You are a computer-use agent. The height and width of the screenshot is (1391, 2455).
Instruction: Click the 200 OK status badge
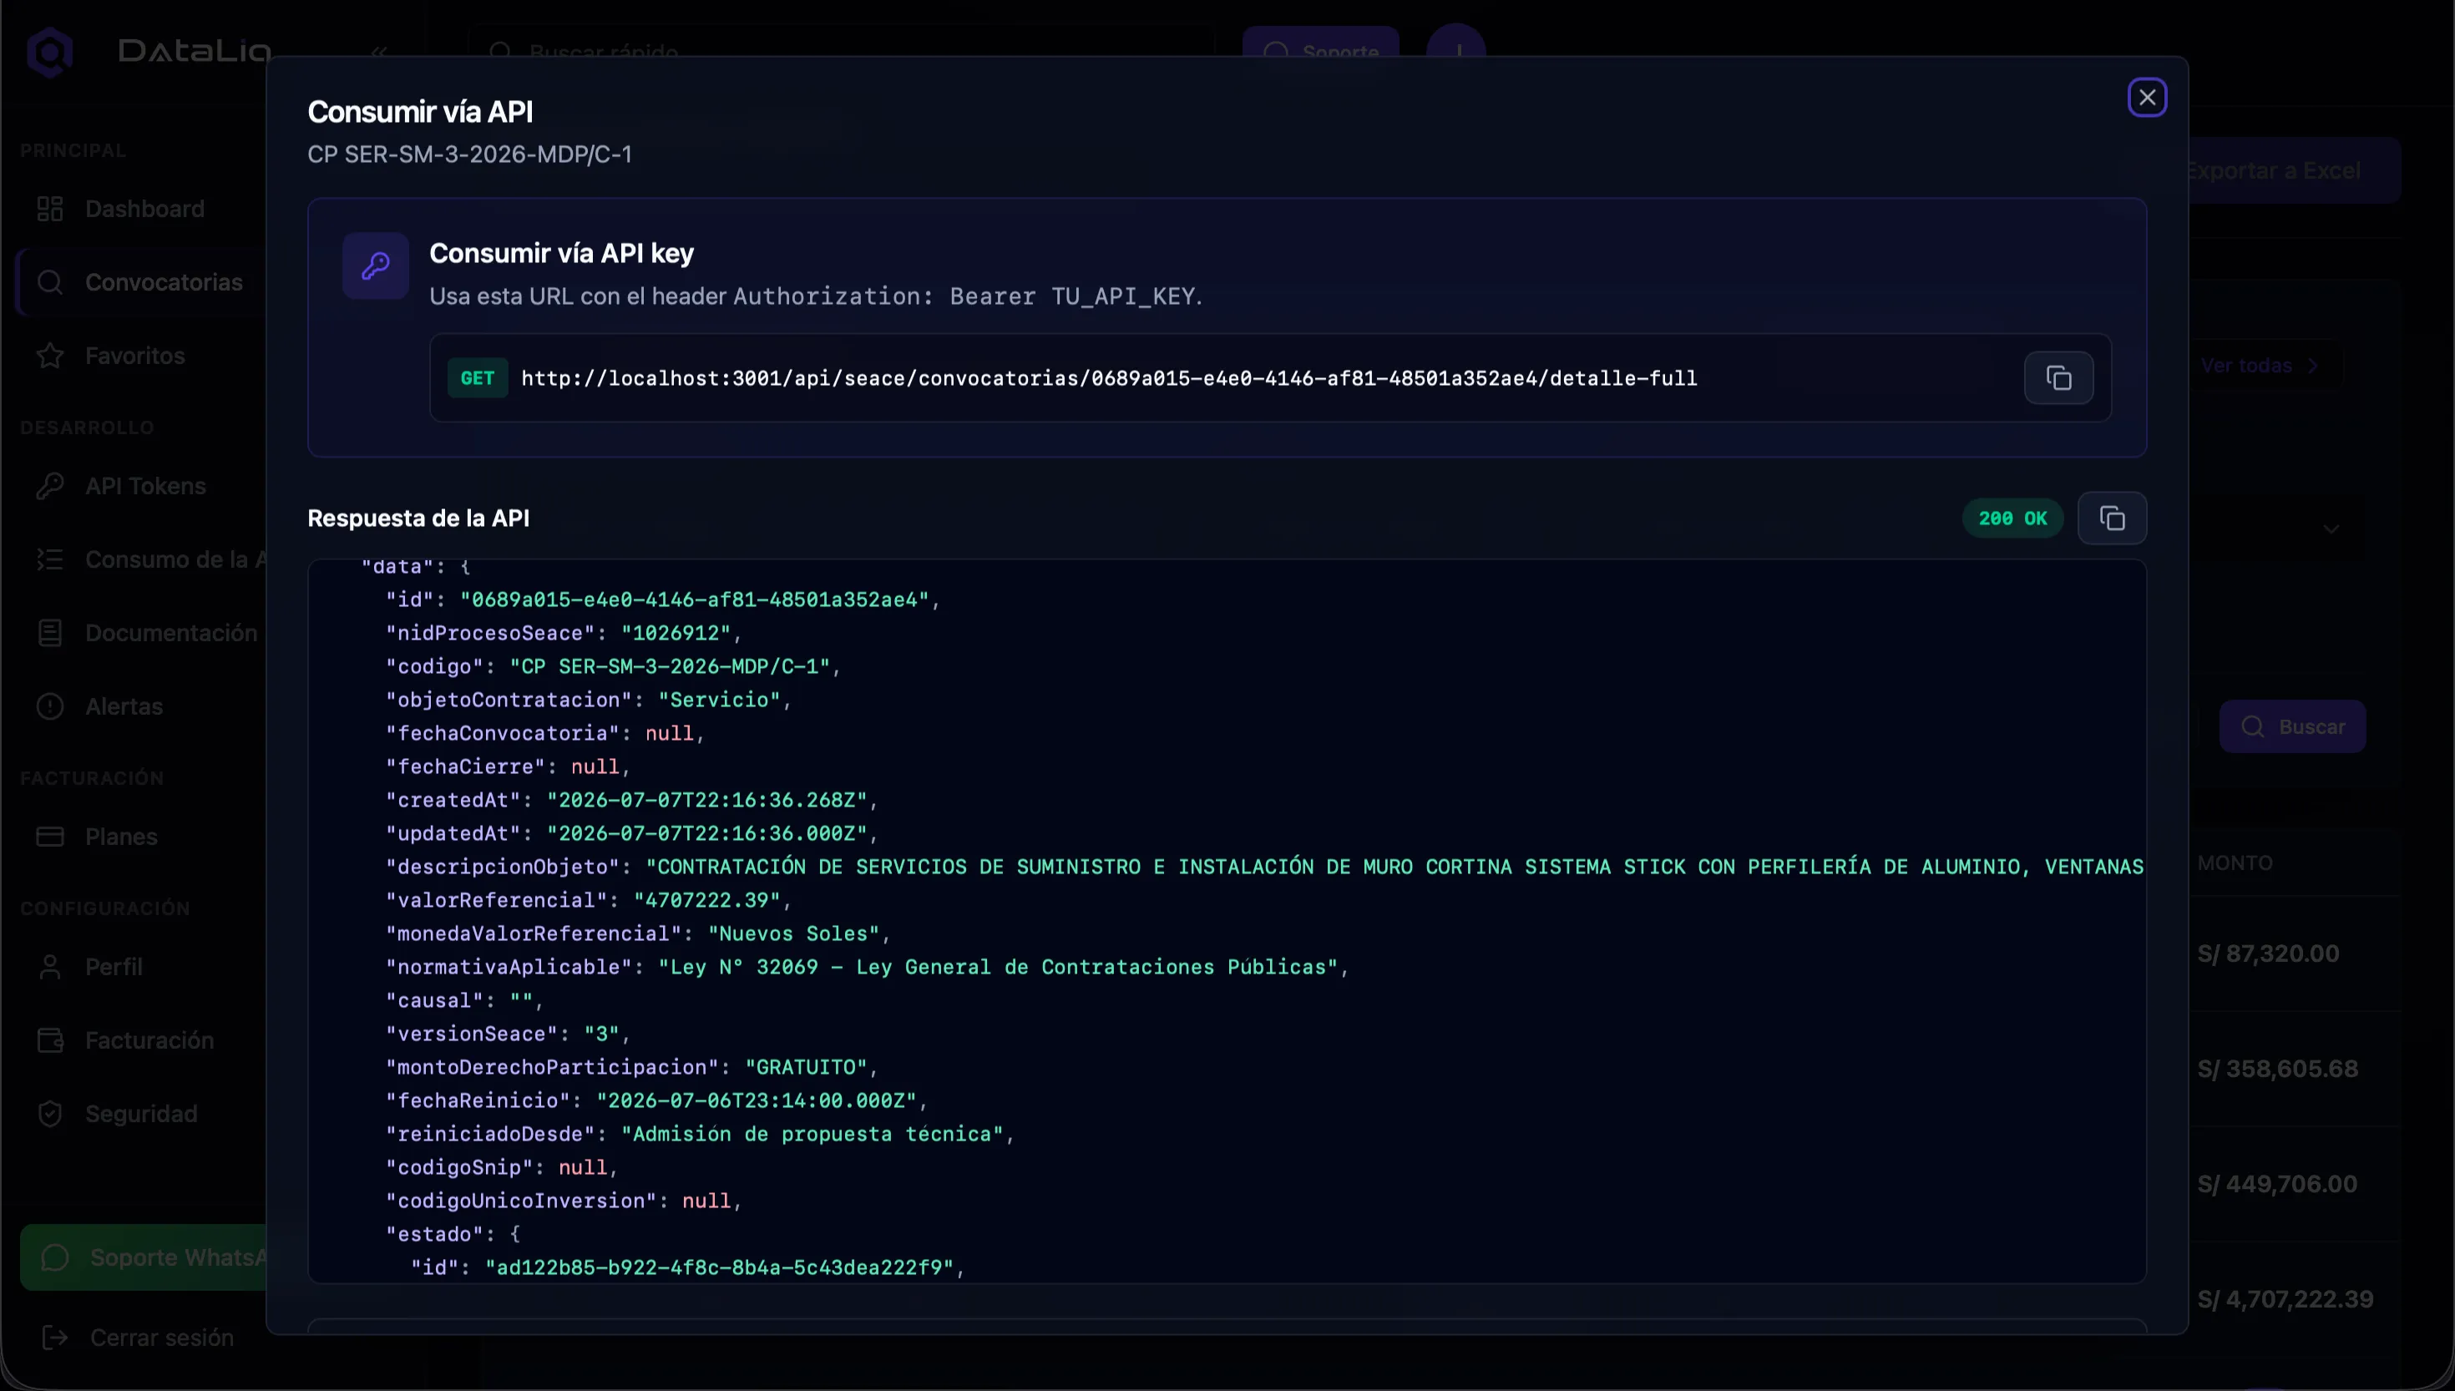point(2012,518)
